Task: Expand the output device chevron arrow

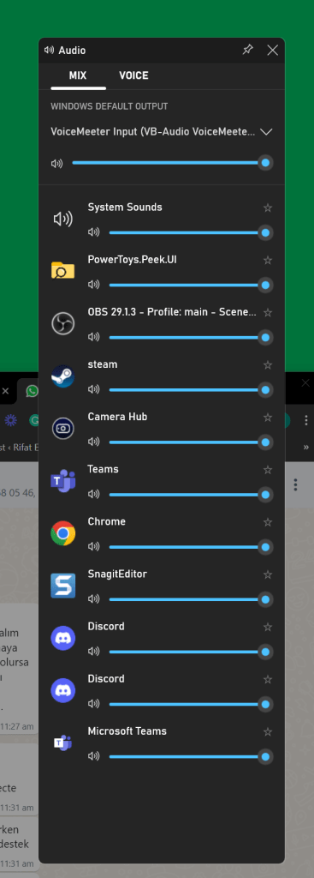Action: pyautogui.click(x=266, y=132)
